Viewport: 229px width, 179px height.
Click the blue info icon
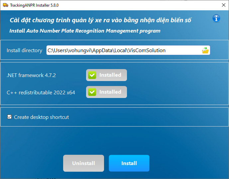[216, 18]
